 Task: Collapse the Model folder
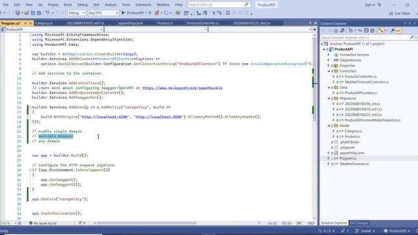click(x=329, y=125)
